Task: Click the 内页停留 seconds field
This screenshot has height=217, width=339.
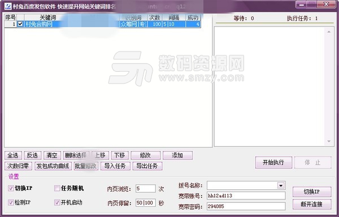Action: (x=146, y=203)
